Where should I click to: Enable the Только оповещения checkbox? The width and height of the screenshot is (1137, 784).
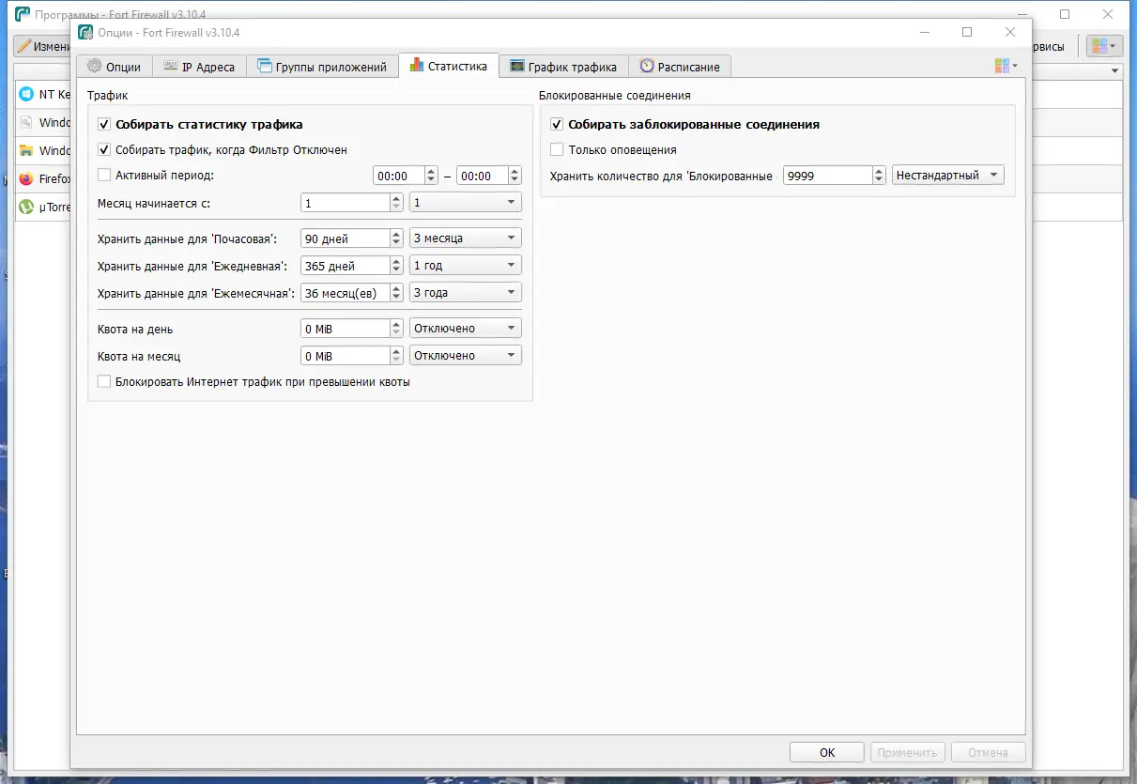click(x=557, y=149)
